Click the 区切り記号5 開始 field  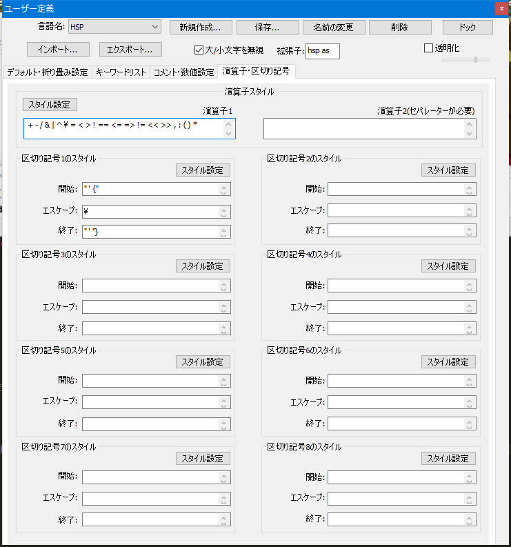[x=157, y=381]
